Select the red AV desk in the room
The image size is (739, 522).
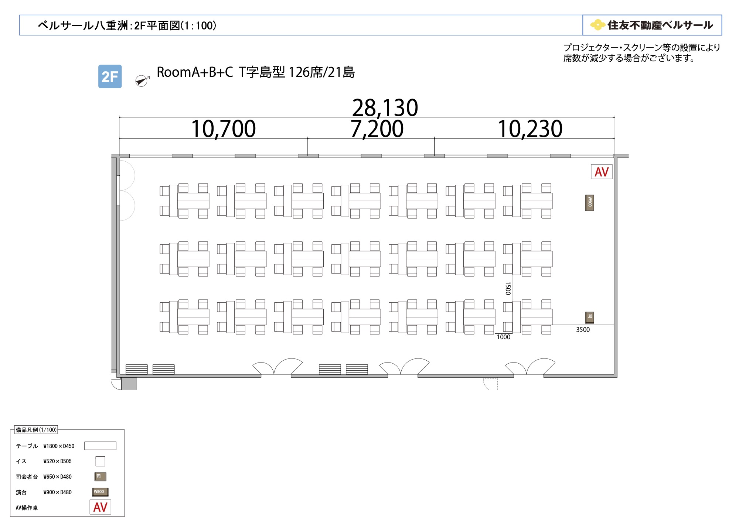pyautogui.click(x=602, y=172)
